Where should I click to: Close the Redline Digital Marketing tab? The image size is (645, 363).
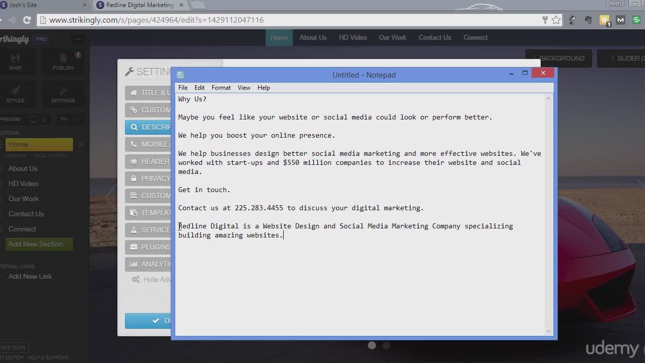pyautogui.click(x=181, y=5)
